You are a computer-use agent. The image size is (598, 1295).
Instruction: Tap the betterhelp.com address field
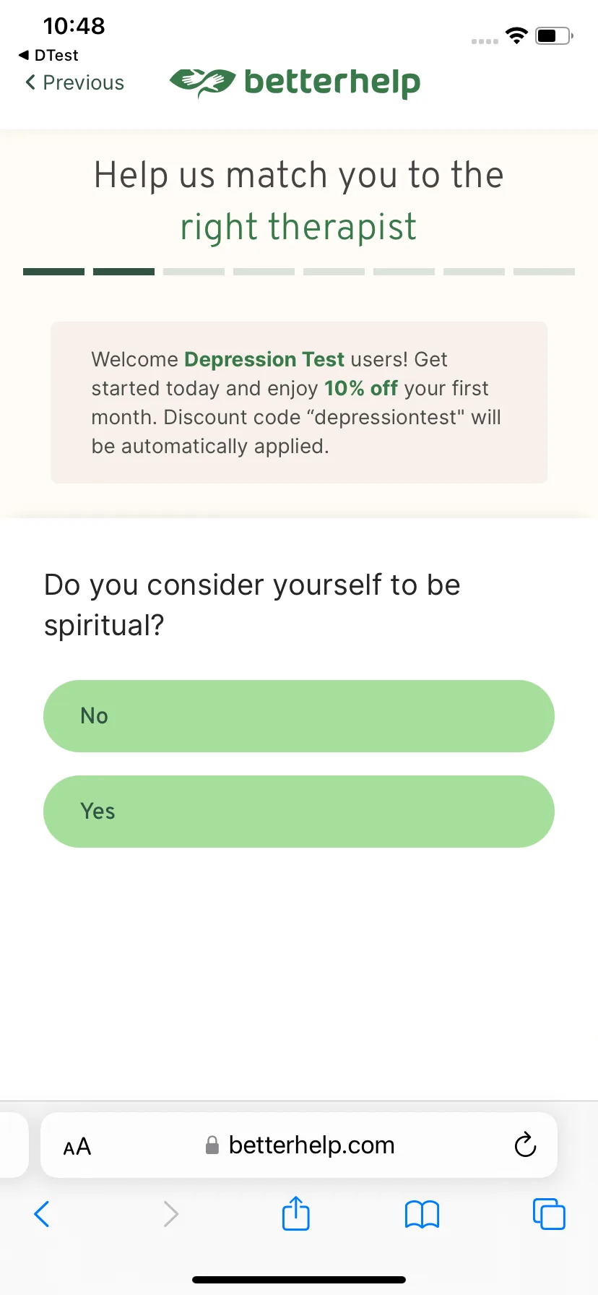point(299,1145)
